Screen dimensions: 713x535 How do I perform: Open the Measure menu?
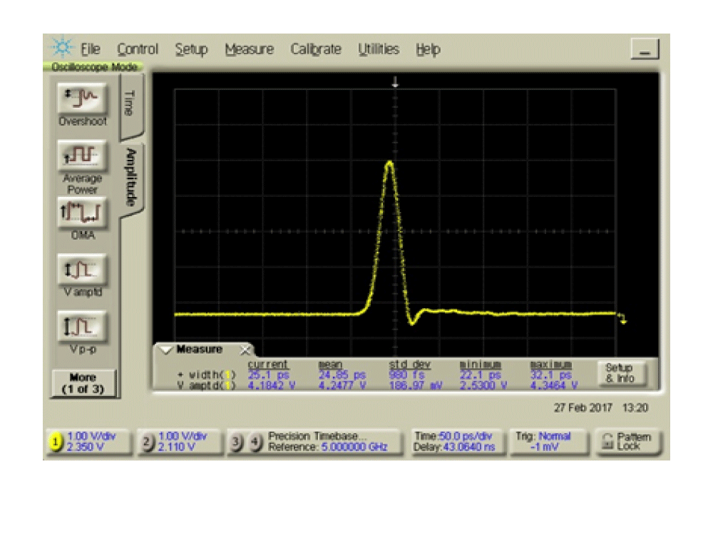(249, 49)
